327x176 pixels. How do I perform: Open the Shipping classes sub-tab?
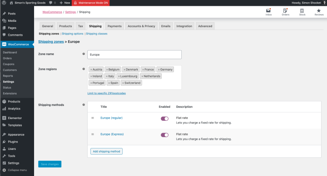click(97, 33)
